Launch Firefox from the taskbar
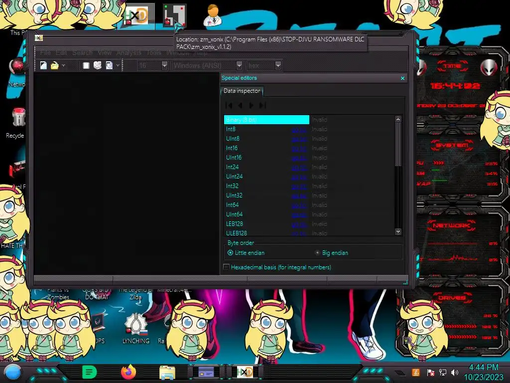510x383 pixels. click(128, 372)
